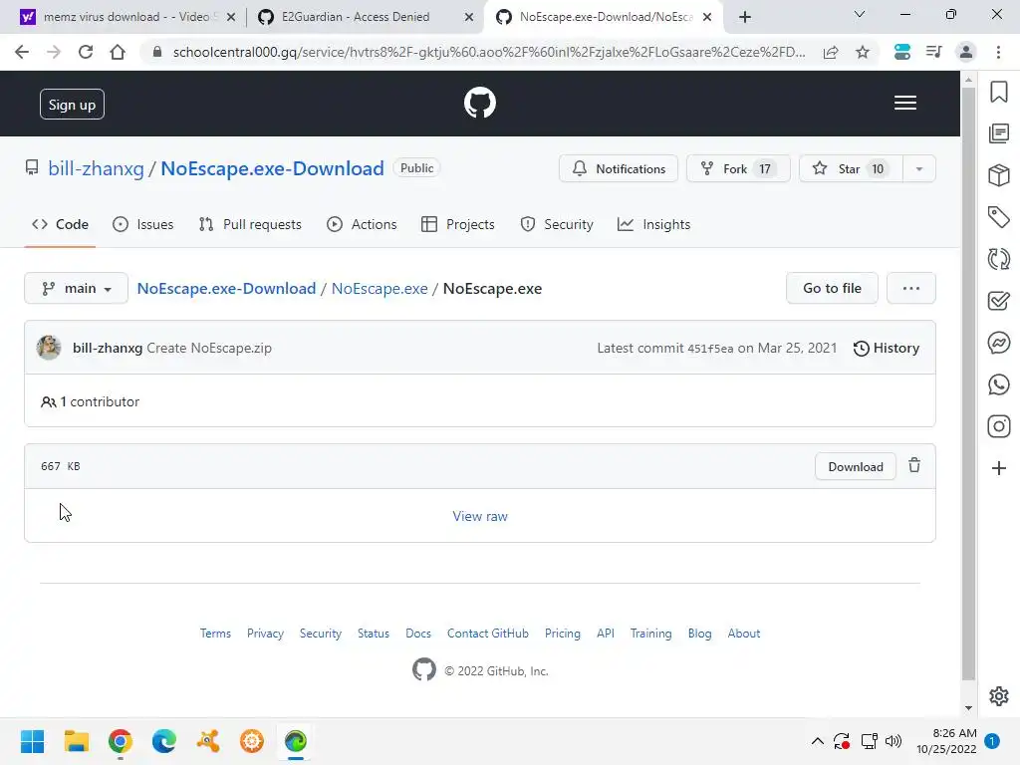
Task: Open Windows Start menu
Action: point(32,741)
